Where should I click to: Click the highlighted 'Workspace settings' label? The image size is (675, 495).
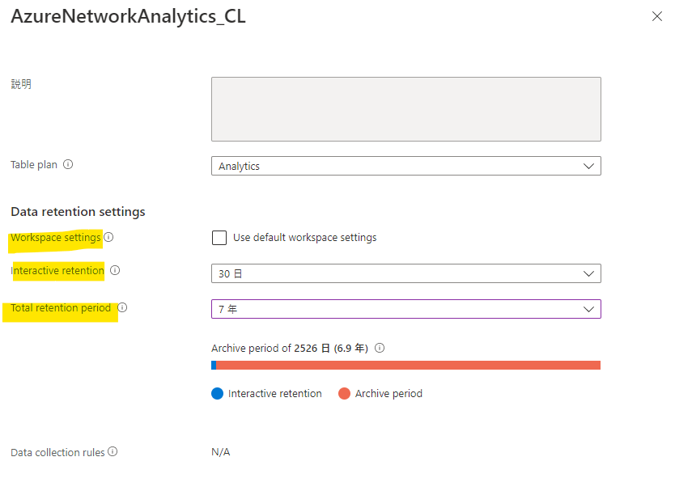pyautogui.click(x=56, y=238)
